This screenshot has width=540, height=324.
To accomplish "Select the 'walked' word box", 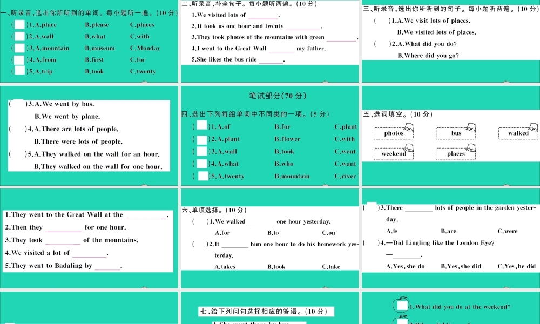I will (x=518, y=133).
